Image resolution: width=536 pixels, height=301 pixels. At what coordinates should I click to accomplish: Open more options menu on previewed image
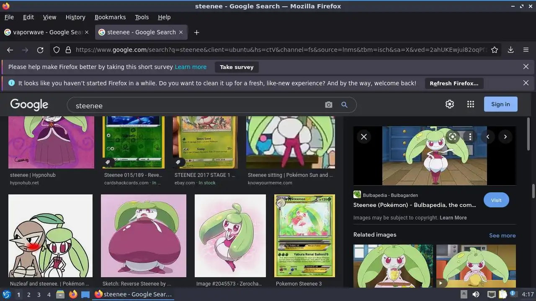pyautogui.click(x=470, y=137)
